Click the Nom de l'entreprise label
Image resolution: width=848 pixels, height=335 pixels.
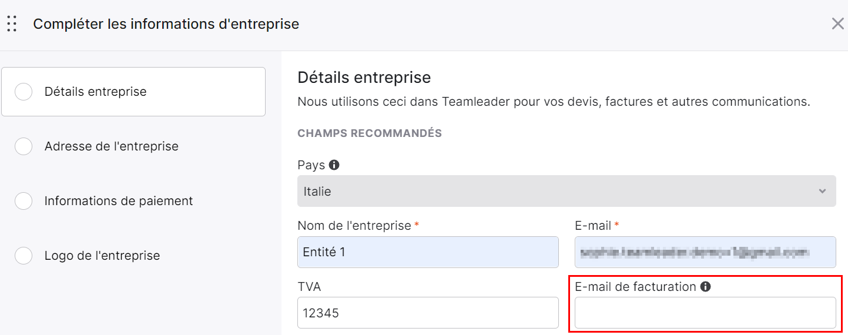(x=354, y=226)
